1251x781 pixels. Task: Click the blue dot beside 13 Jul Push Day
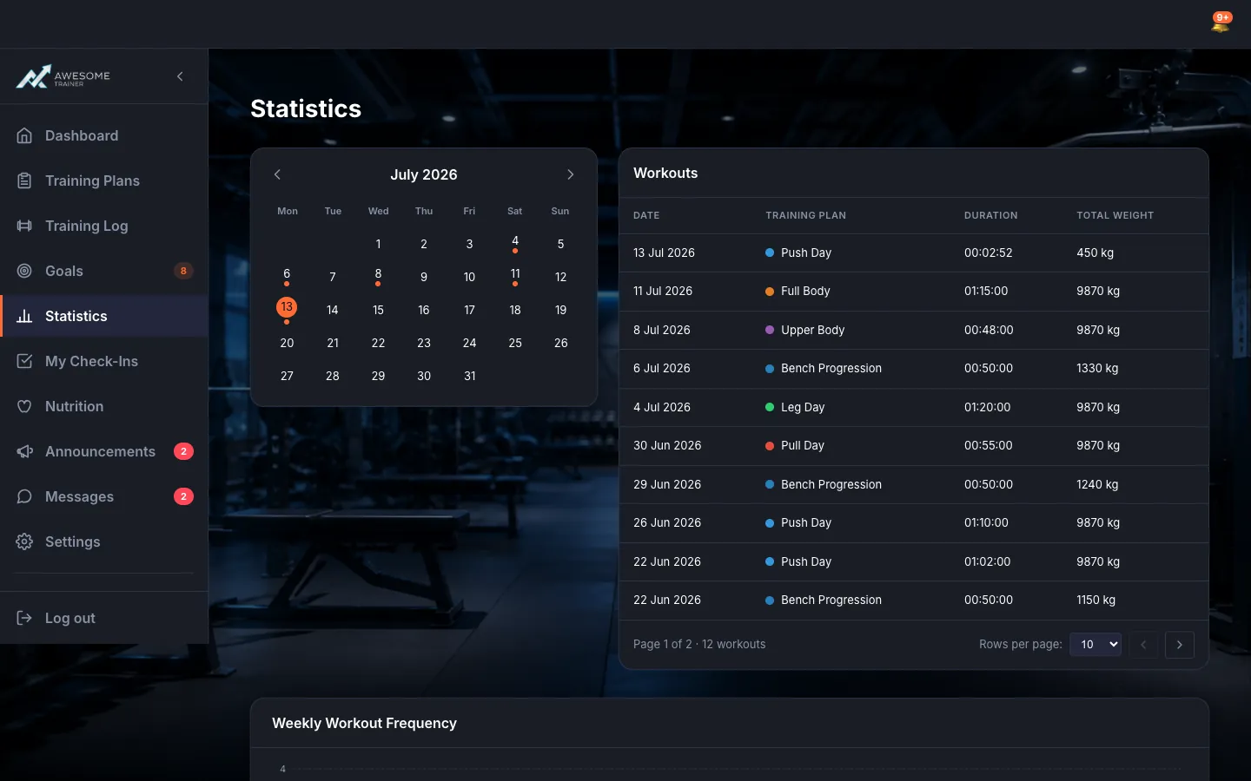click(770, 253)
